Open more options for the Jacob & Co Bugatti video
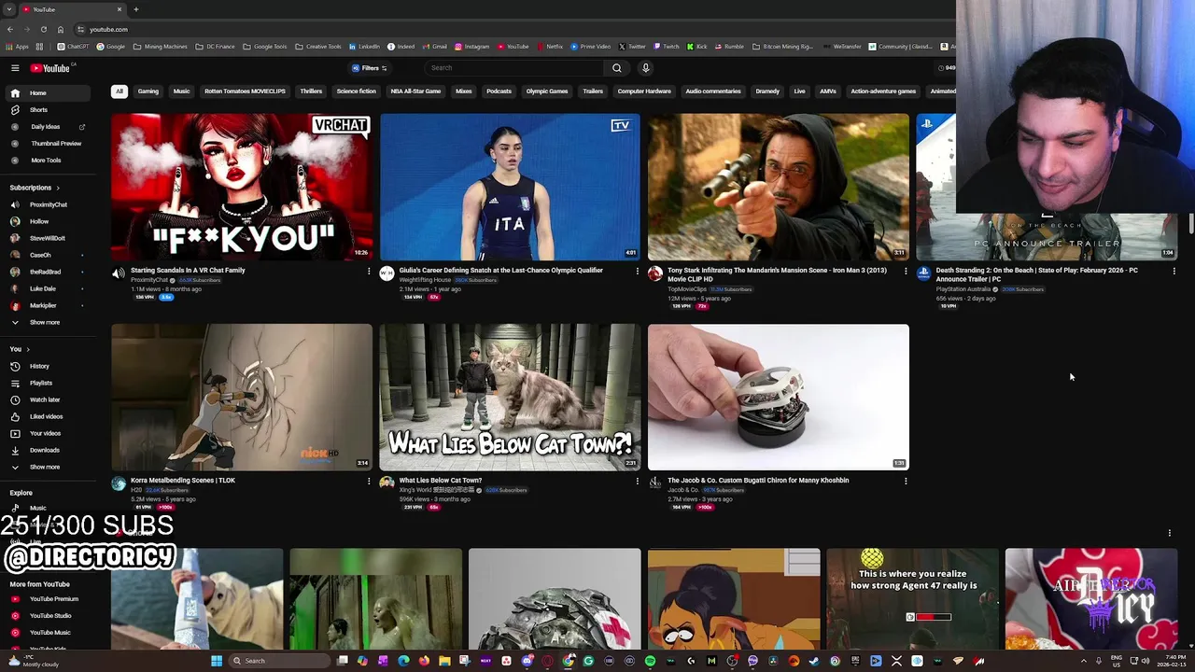The image size is (1195, 672). 906,482
